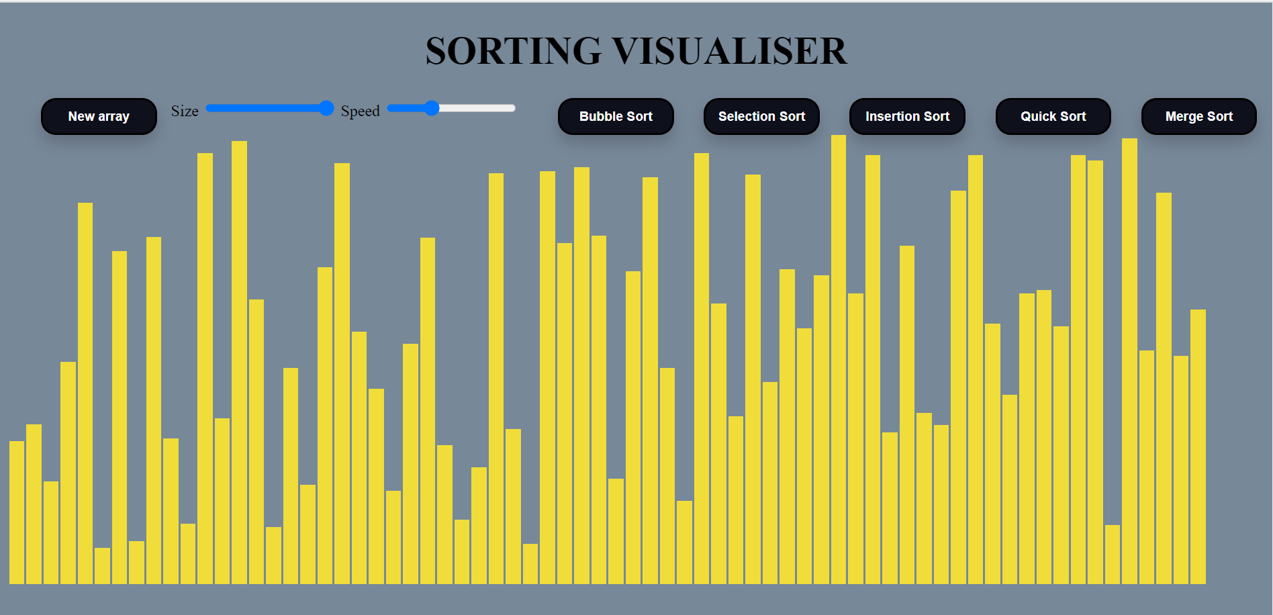The height and width of the screenshot is (615, 1273).
Task: Launch Quick Sort
Action: point(1053,116)
